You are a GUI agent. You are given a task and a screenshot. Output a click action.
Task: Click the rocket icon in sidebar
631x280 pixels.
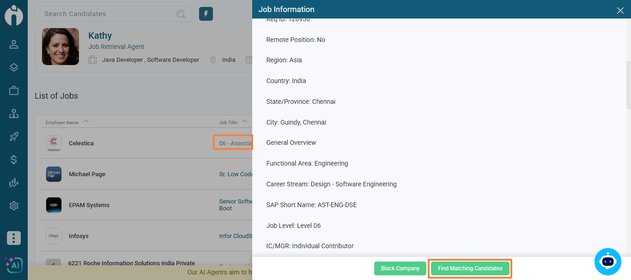[x=14, y=137]
